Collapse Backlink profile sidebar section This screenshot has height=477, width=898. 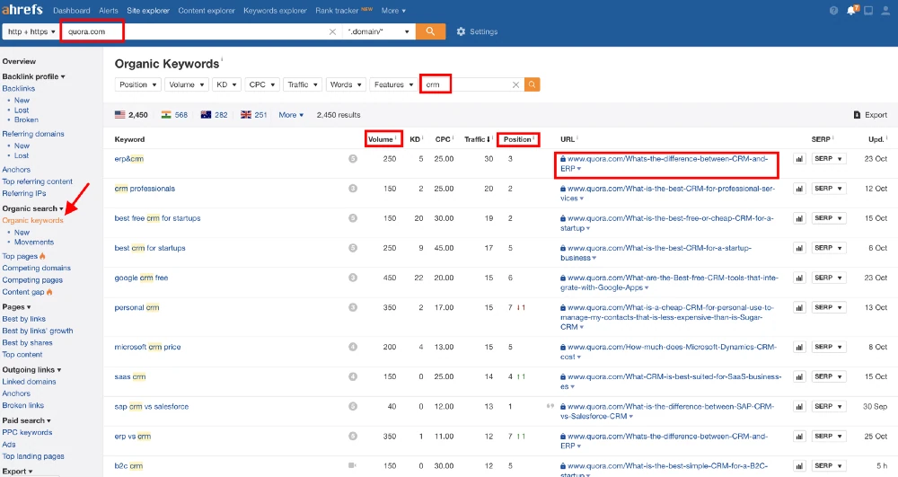33,76
